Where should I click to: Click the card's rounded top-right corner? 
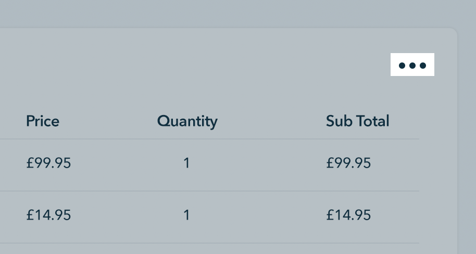[x=454, y=32]
